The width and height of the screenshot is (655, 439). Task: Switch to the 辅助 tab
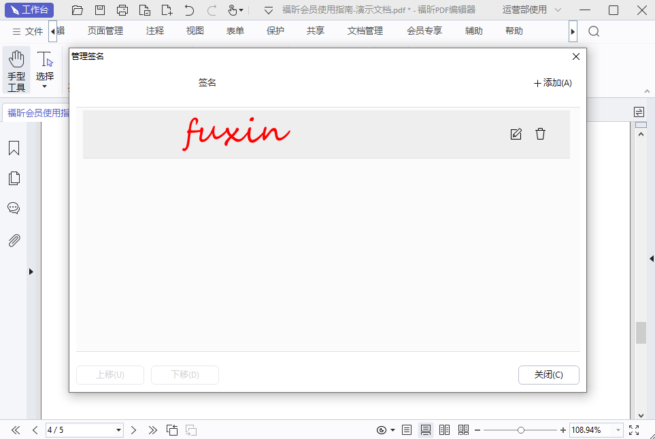tap(473, 31)
